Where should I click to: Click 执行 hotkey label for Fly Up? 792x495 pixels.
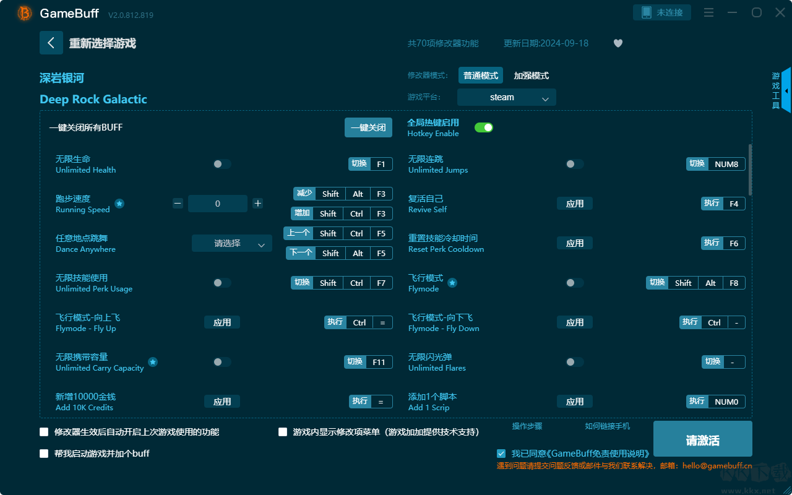click(x=335, y=322)
